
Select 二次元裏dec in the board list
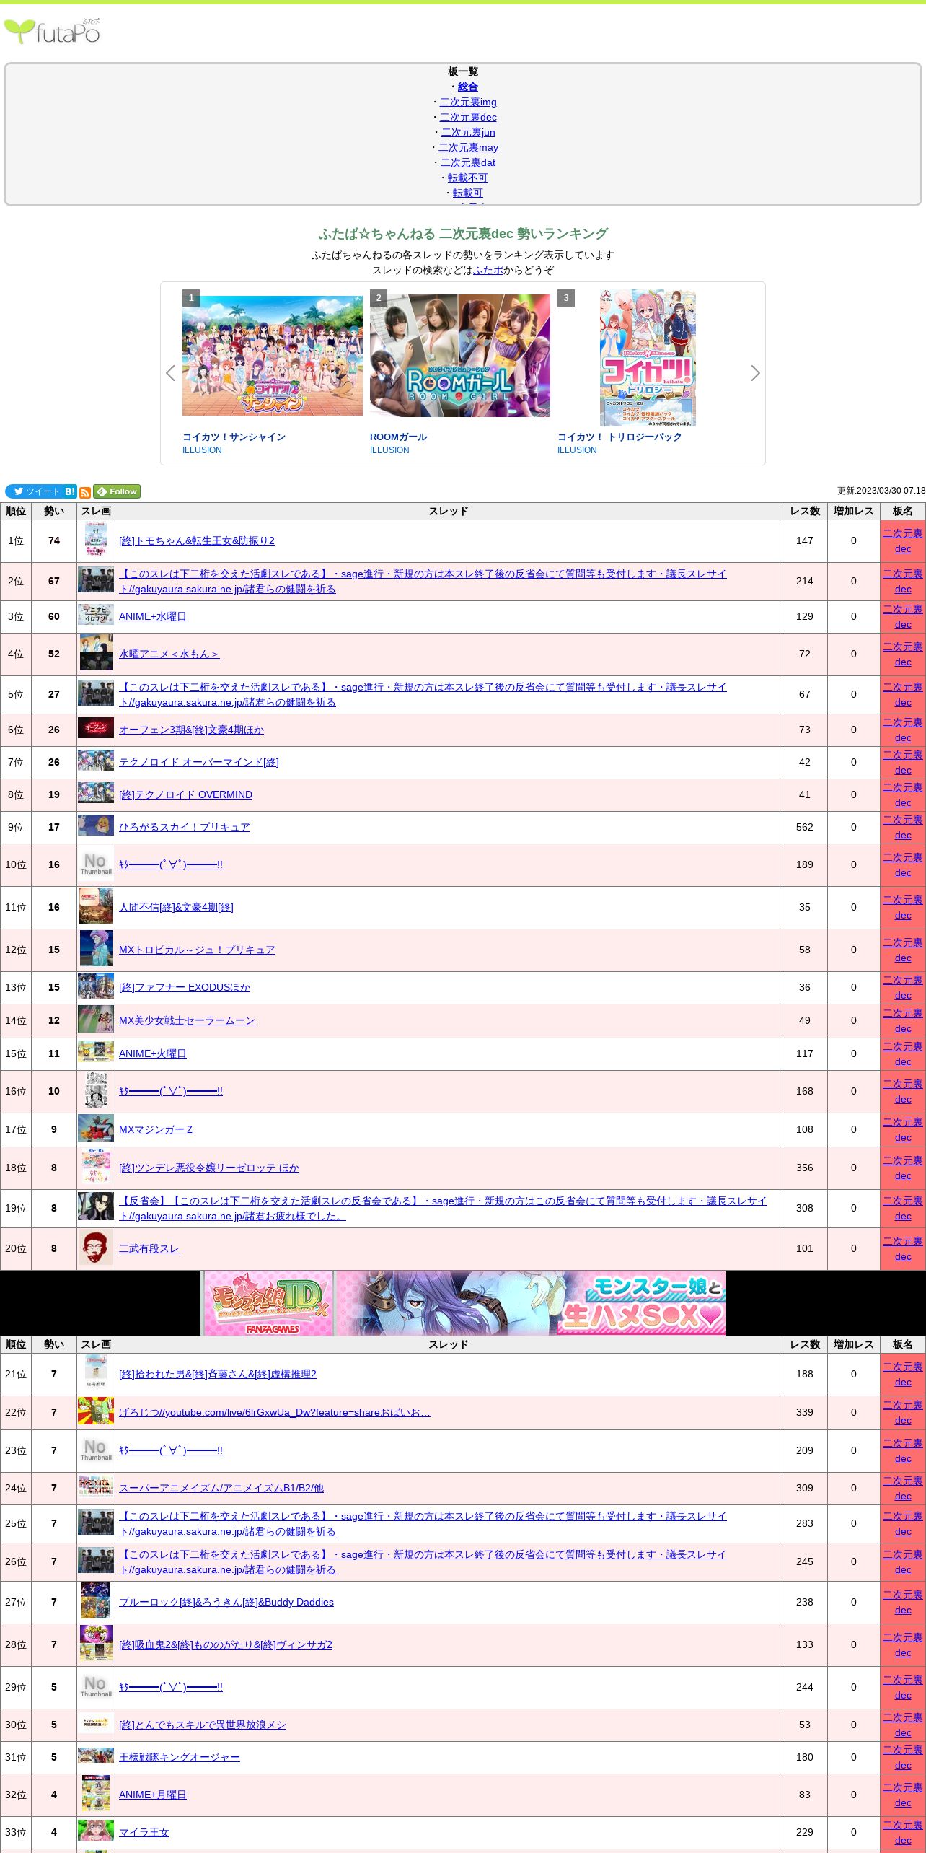click(468, 117)
